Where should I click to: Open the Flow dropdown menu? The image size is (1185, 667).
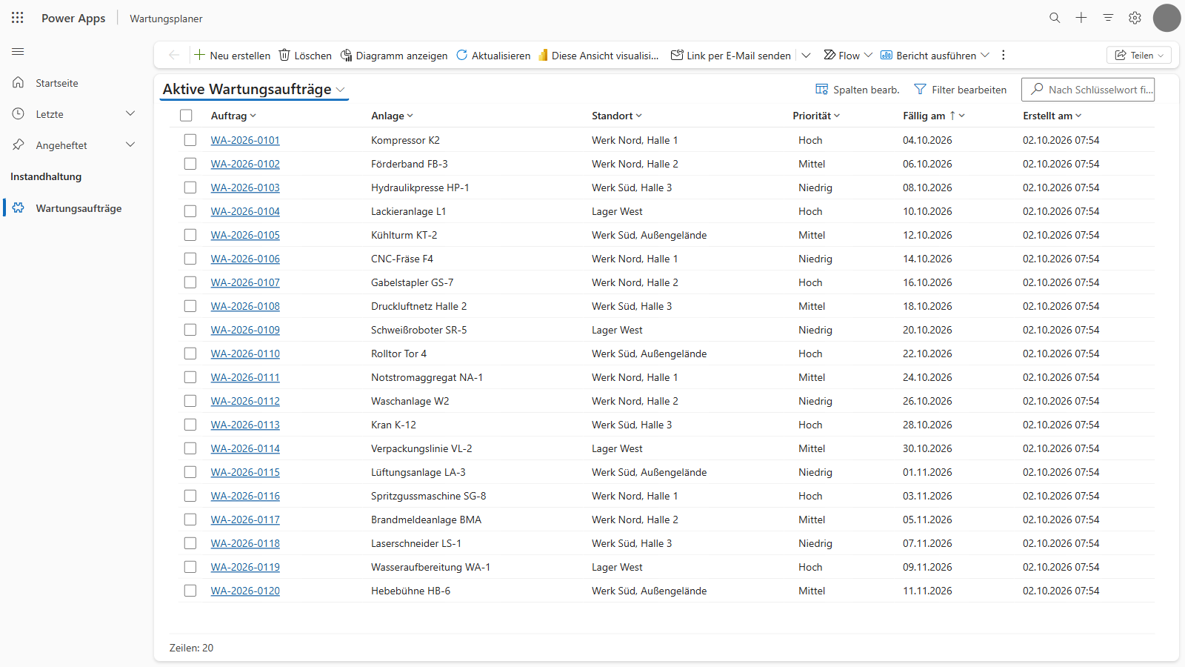(x=848, y=55)
